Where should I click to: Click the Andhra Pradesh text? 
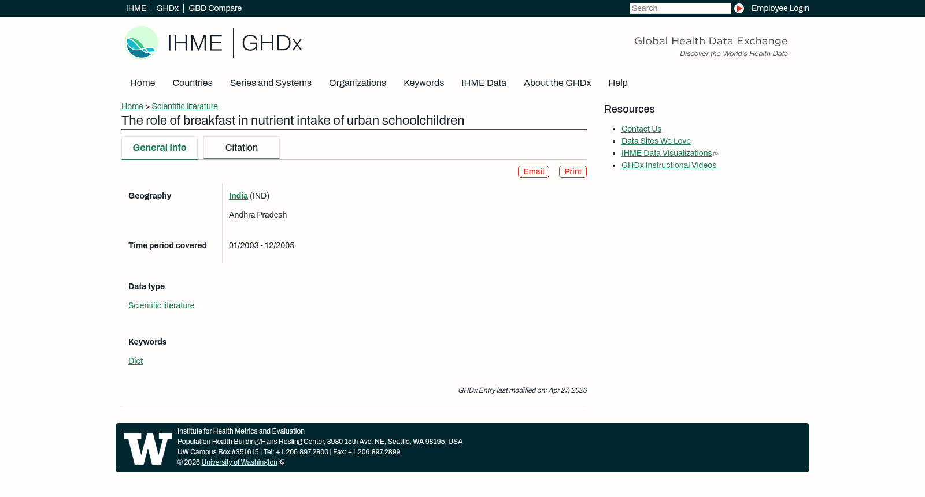[x=258, y=215]
